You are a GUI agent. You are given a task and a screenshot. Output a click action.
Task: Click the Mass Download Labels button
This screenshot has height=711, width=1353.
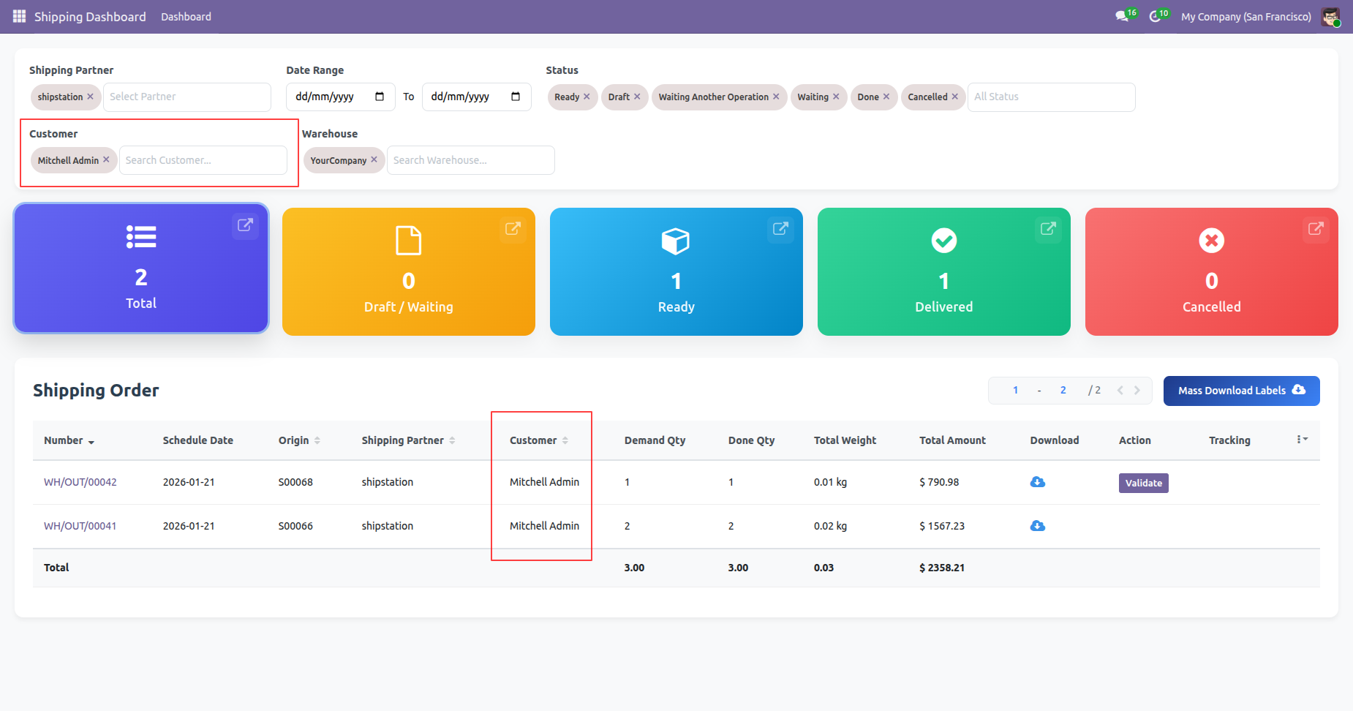click(1241, 391)
